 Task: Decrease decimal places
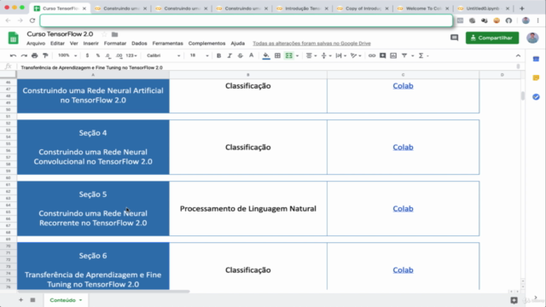108,55
